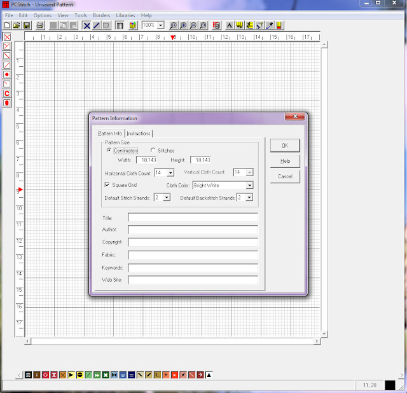
Task: Select the Centimeters radio button
Action: point(109,150)
